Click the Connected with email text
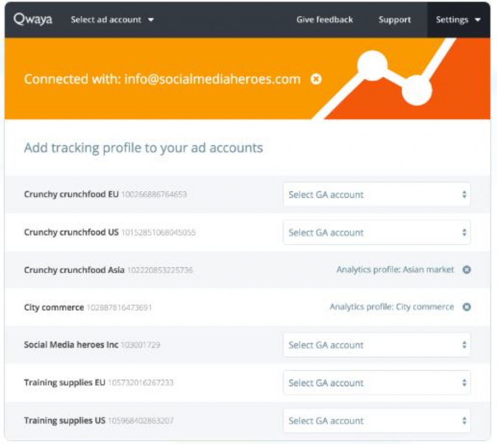Viewport: 497px width, 444px height. (162, 79)
